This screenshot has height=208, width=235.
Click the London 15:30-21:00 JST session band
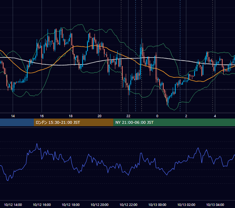coord(73,122)
